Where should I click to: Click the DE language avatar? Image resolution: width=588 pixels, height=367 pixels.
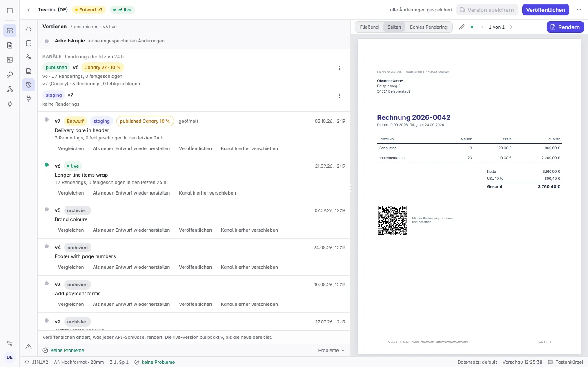(10, 357)
